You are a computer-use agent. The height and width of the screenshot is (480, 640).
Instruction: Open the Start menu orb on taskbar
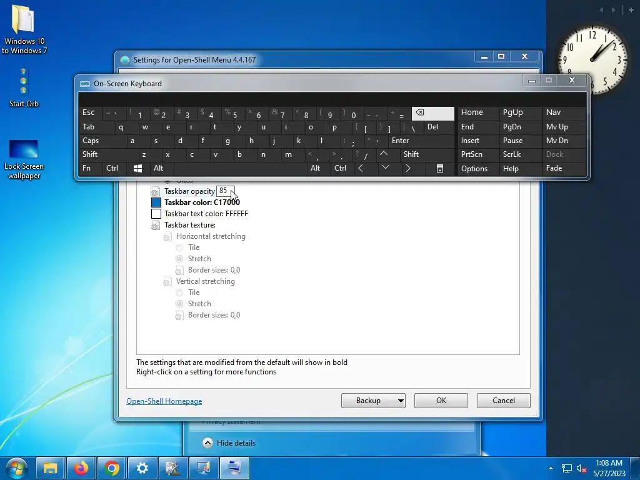pyautogui.click(x=16, y=467)
